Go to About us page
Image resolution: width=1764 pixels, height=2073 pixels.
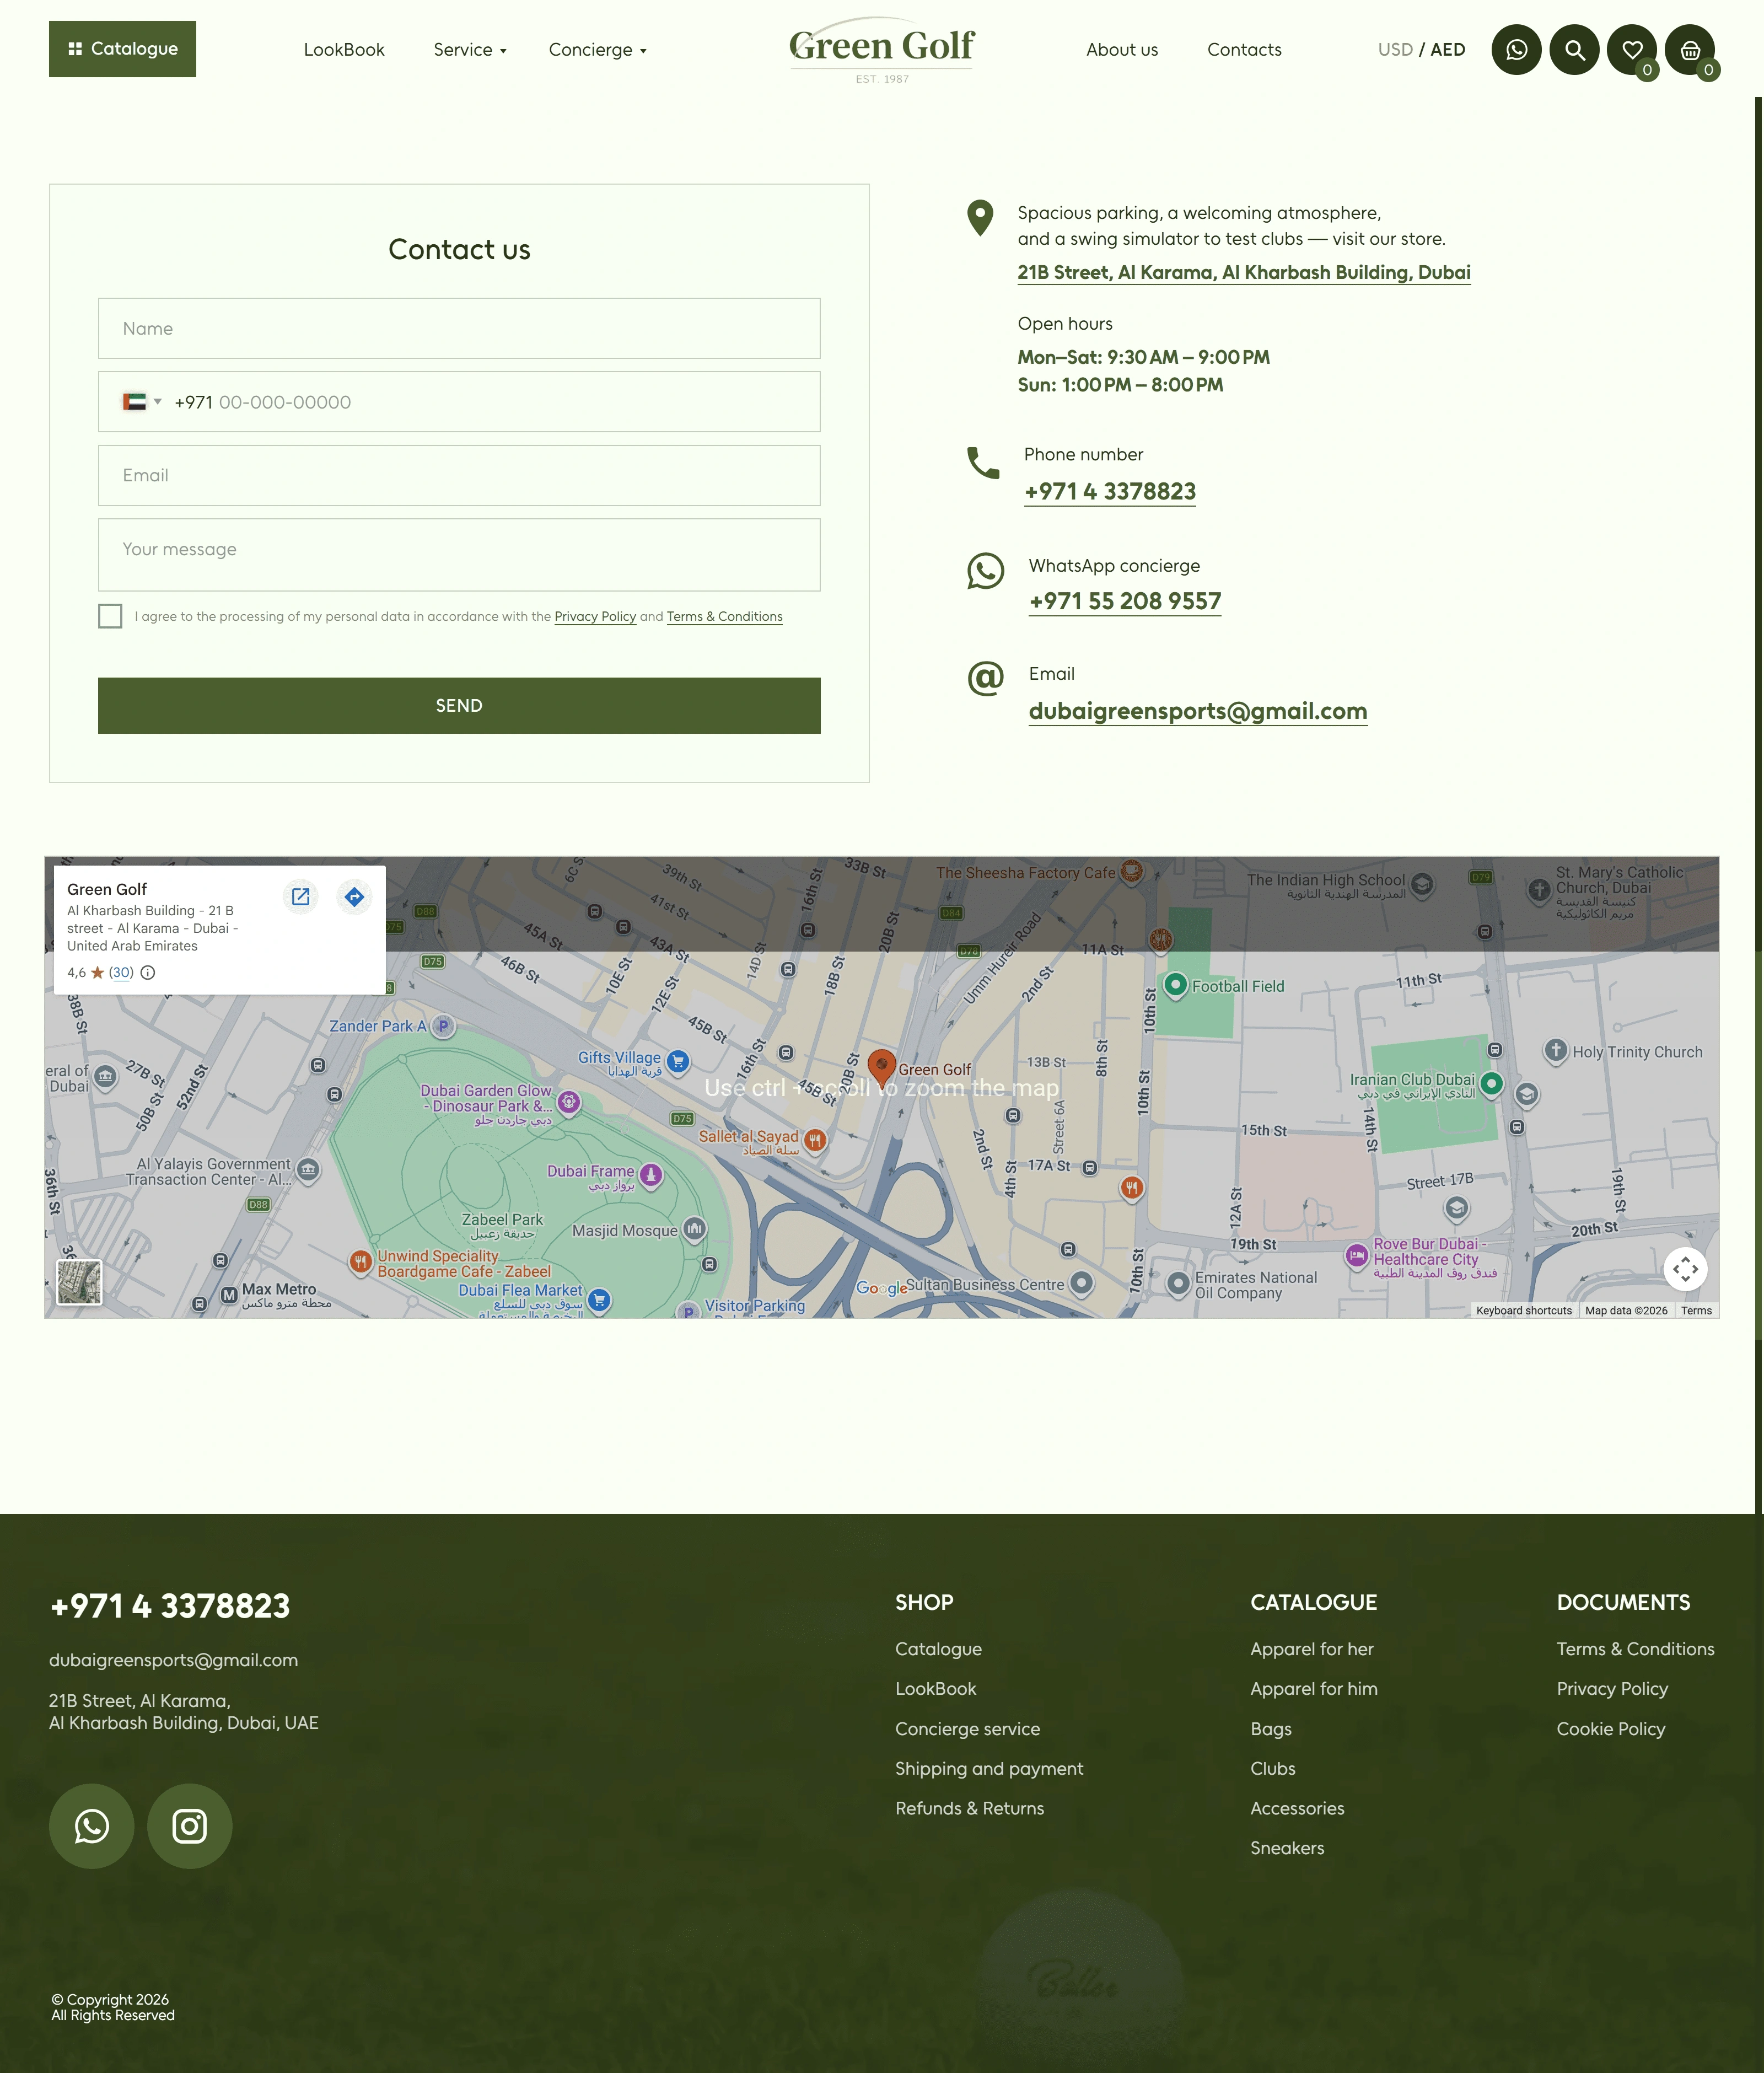[x=1122, y=50]
